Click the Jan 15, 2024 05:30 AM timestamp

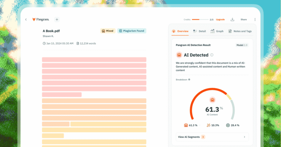60,43
